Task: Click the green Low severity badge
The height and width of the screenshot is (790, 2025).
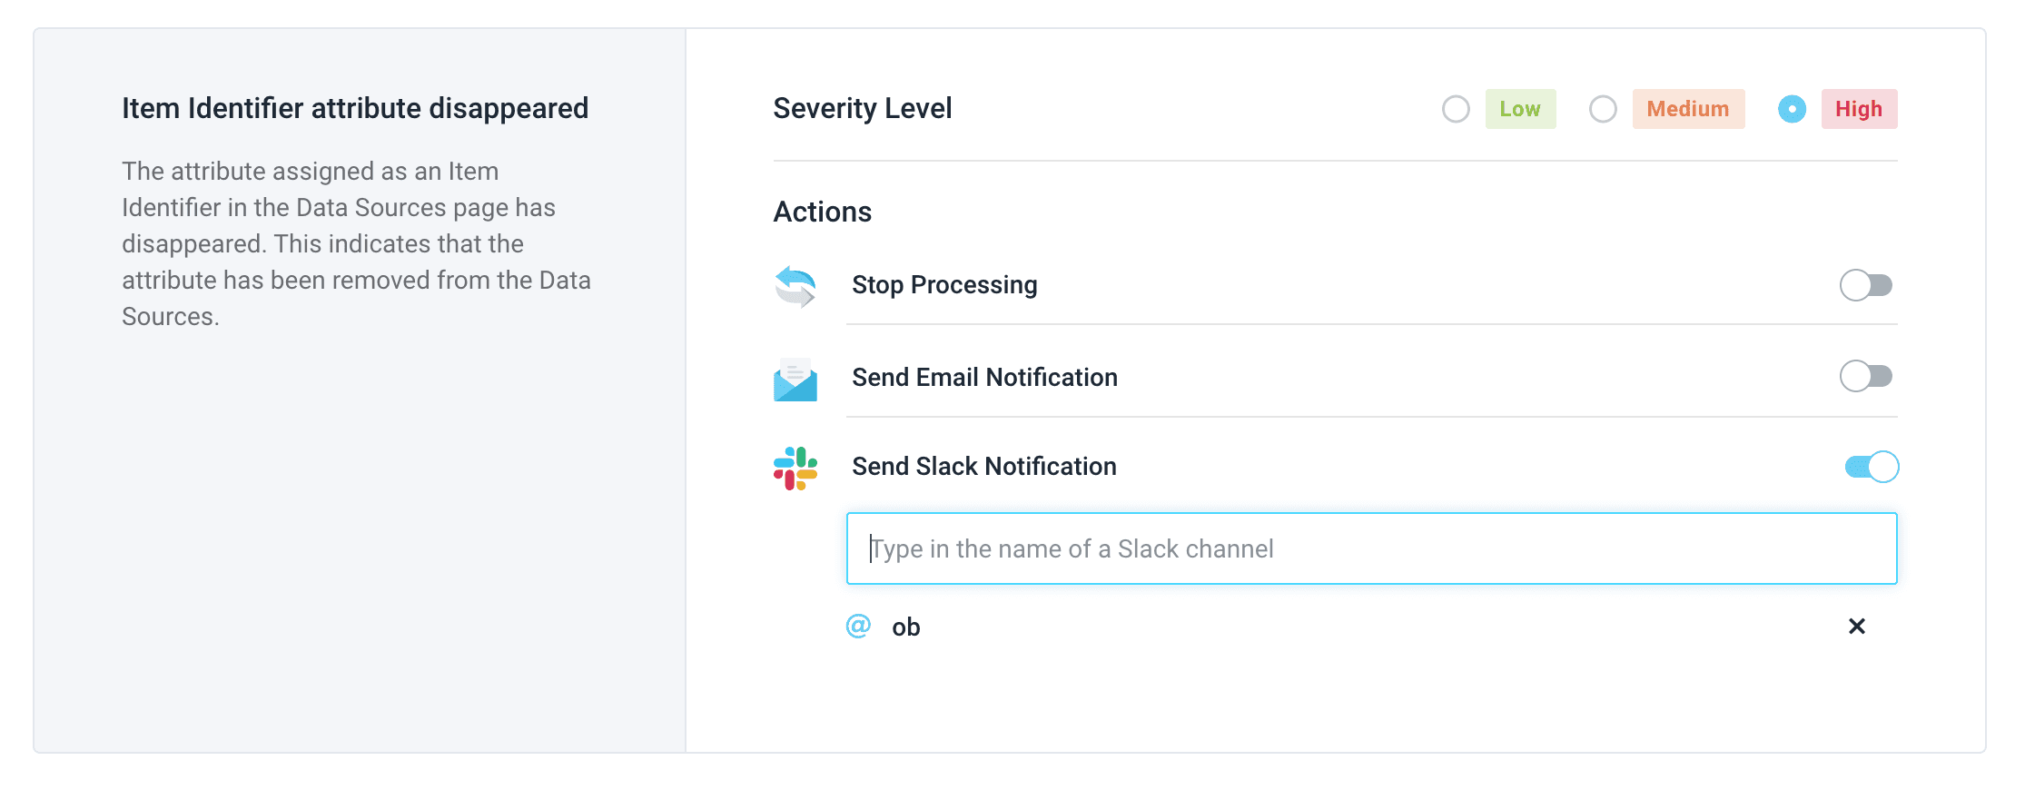Action: (x=1520, y=109)
